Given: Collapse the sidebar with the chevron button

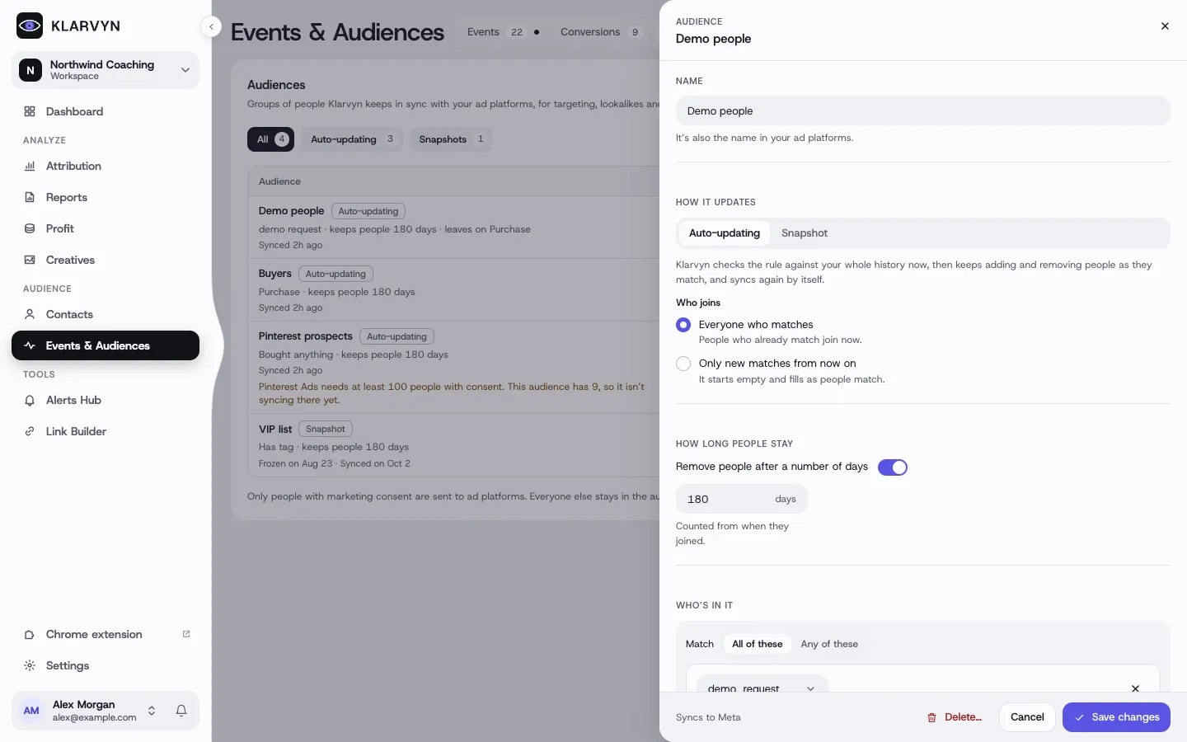Looking at the screenshot, I should (x=211, y=26).
